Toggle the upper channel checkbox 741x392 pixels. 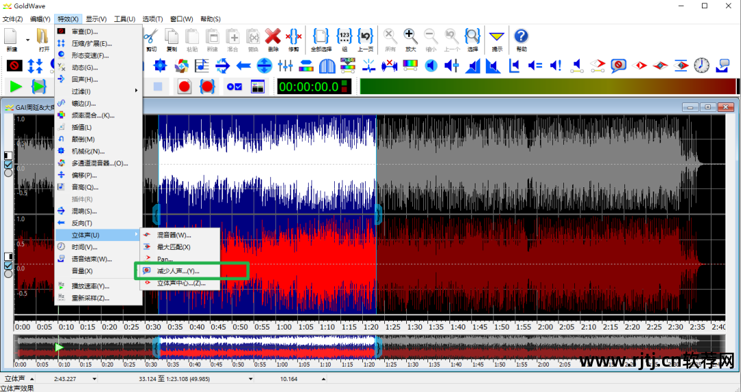8,165
